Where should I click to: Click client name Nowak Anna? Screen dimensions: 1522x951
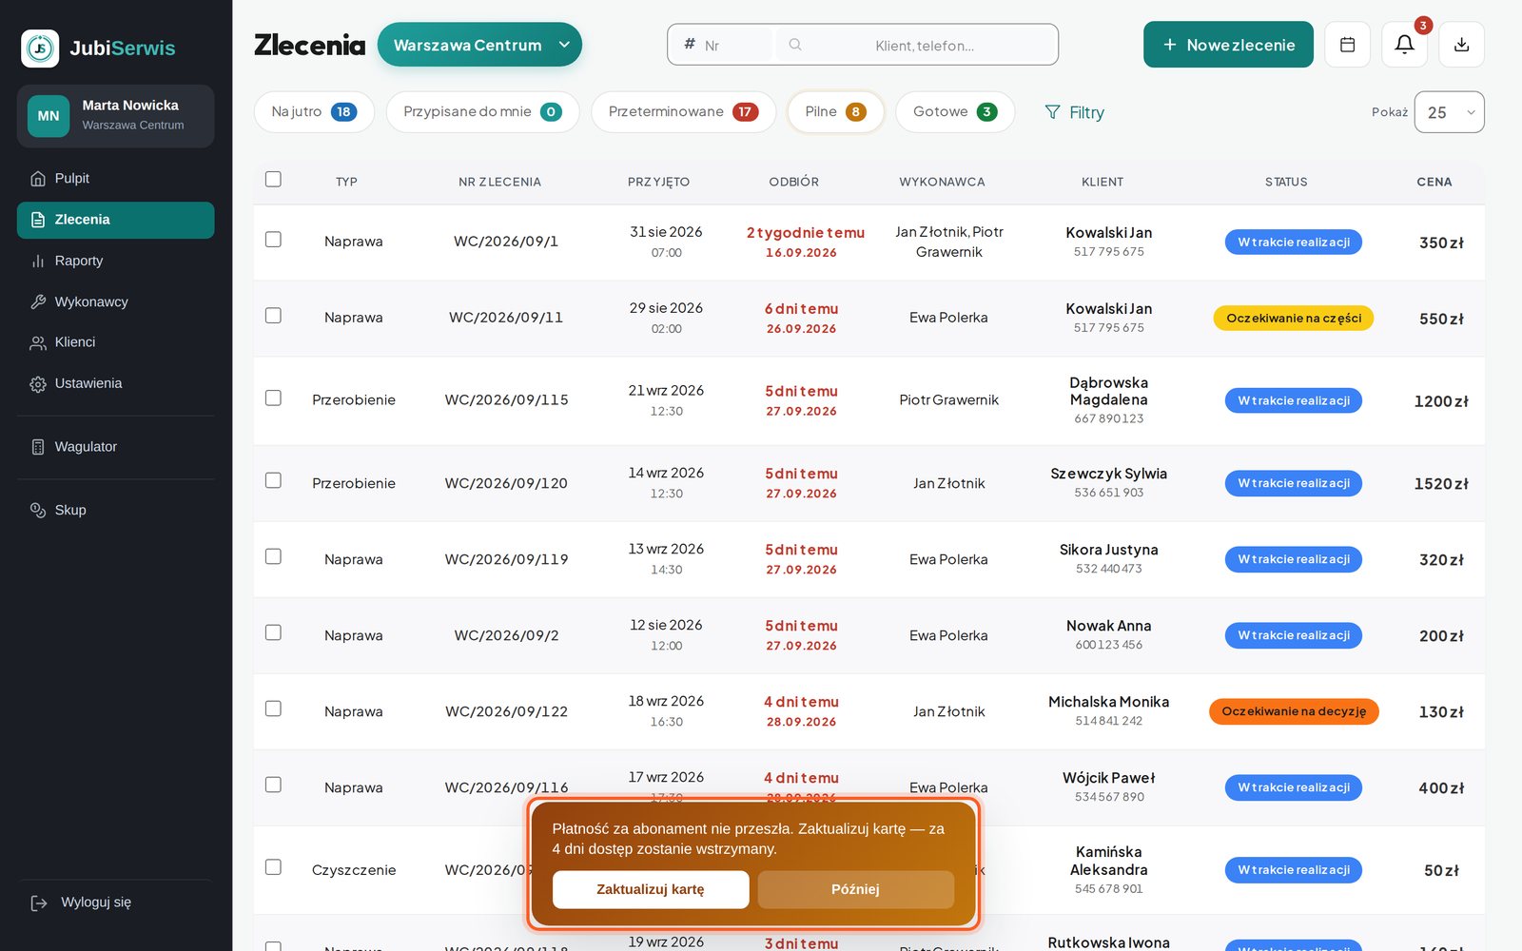click(1108, 626)
